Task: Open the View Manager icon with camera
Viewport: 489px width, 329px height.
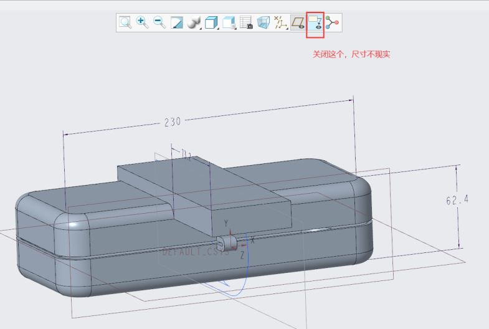Action: pos(246,23)
